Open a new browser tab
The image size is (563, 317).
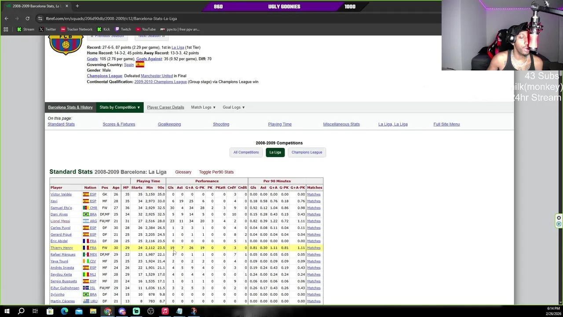click(x=77, y=6)
